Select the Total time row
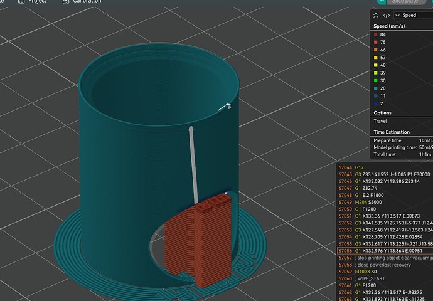 click(x=403, y=154)
